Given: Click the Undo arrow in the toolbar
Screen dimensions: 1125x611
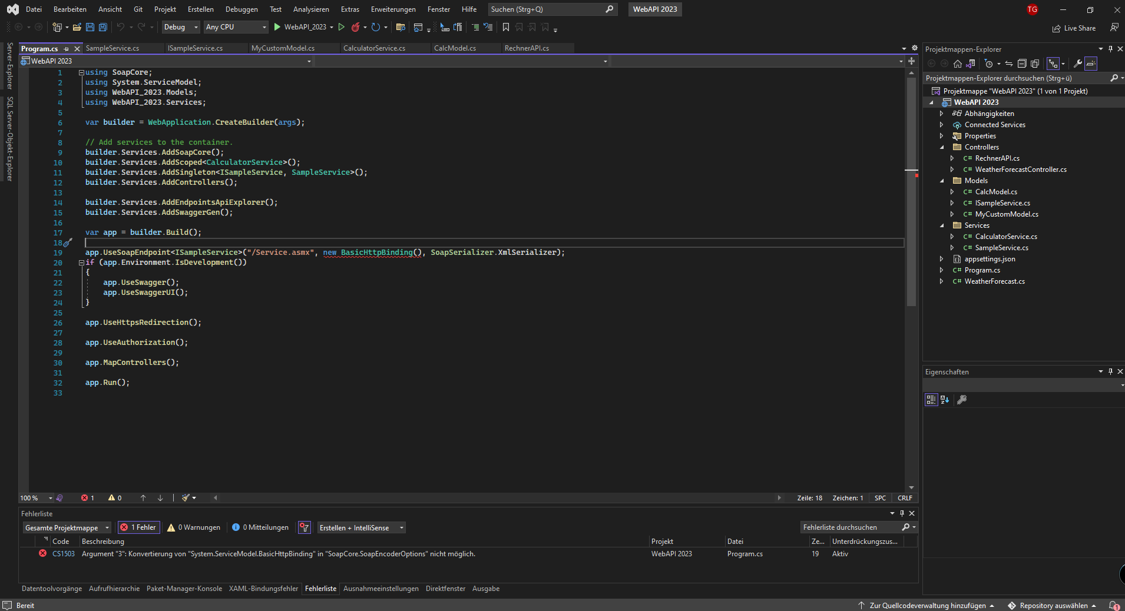Looking at the screenshot, I should [121, 27].
